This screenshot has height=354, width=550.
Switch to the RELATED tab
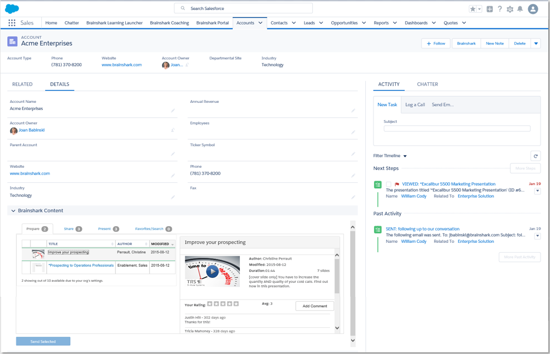click(22, 84)
